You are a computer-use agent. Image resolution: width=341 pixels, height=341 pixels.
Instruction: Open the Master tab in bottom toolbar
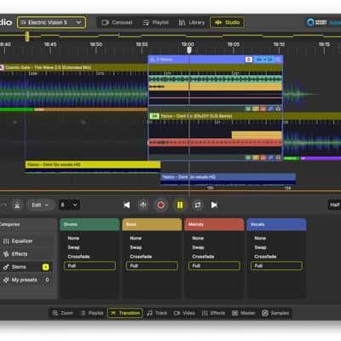coord(244,313)
